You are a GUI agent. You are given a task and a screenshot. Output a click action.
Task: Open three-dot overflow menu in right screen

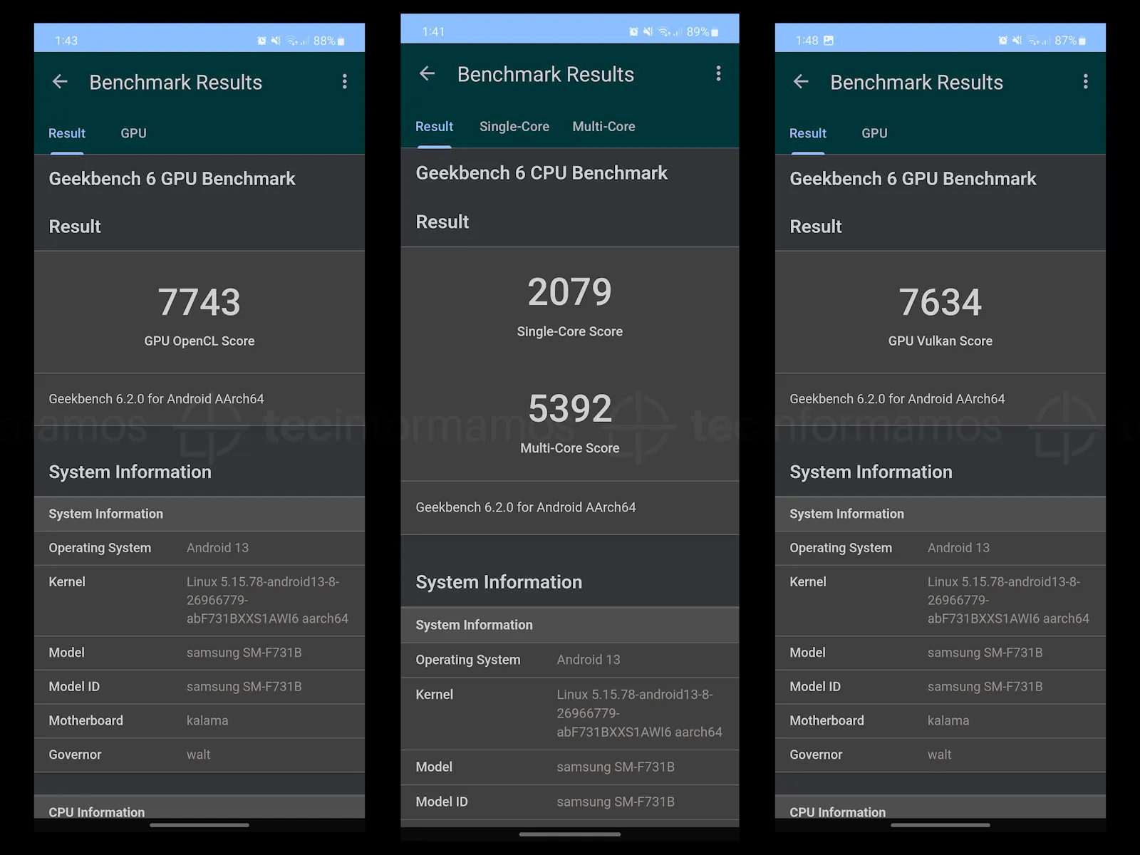coord(1085,82)
